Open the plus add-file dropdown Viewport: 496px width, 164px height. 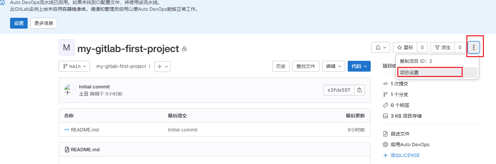tap(162, 66)
